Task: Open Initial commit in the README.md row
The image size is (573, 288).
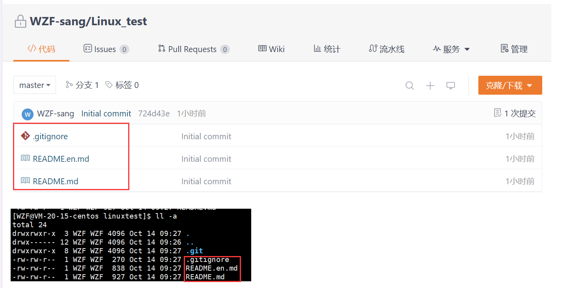Action: [x=206, y=181]
